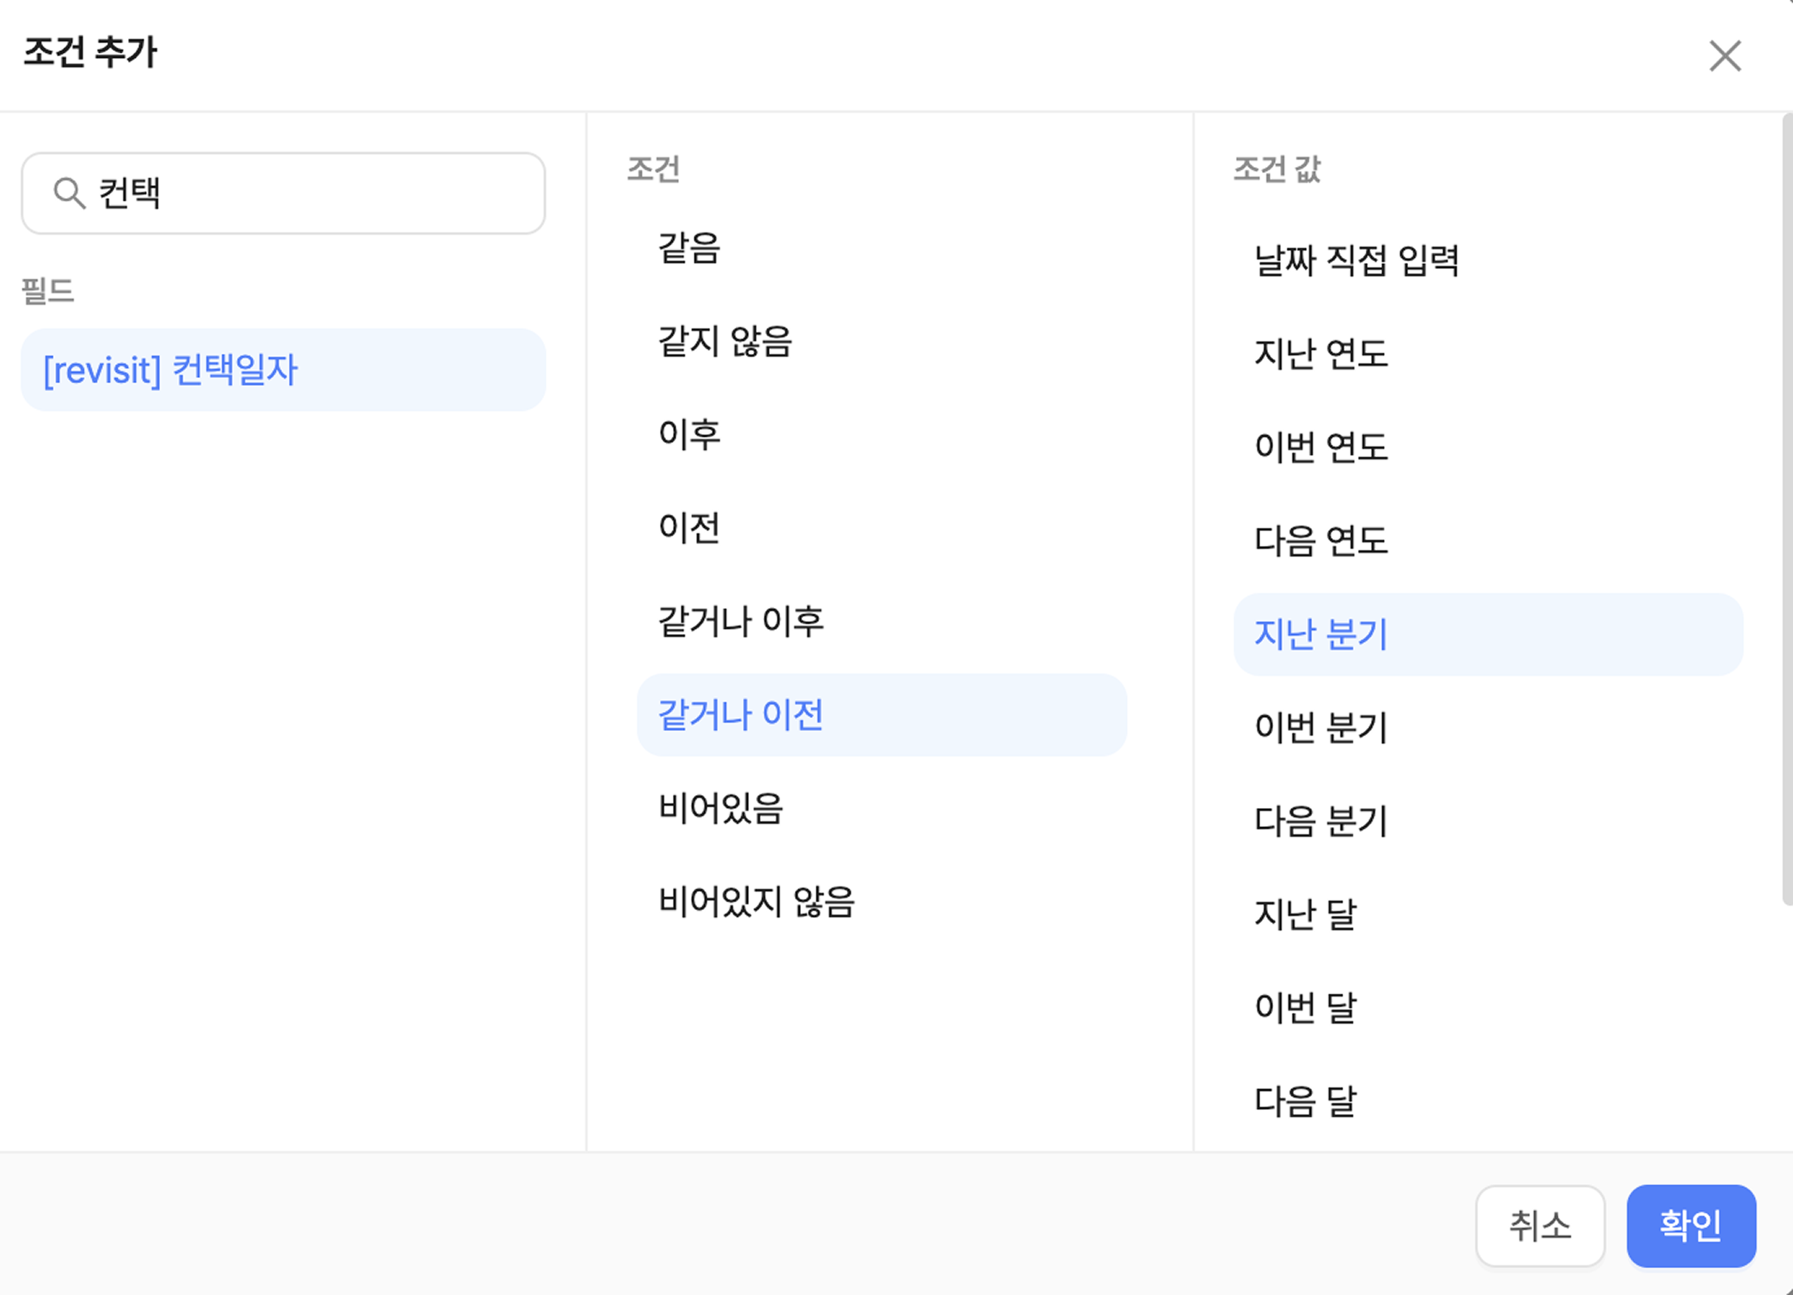
Task: Select the 이전 condition option
Action: tap(688, 528)
